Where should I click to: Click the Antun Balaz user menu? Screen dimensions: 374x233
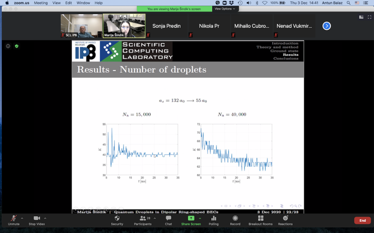point(332,3)
